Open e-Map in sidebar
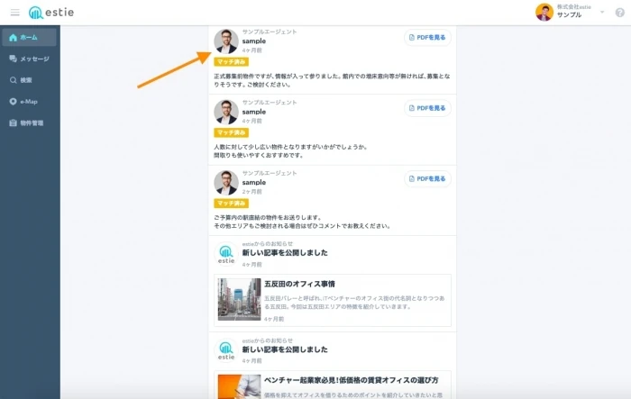This screenshot has height=399, width=631. click(29, 101)
